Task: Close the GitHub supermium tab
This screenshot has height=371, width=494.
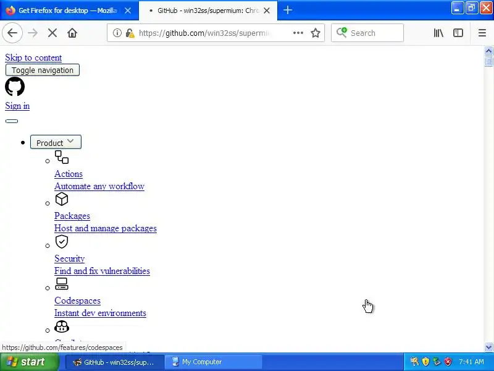Action: click(267, 11)
